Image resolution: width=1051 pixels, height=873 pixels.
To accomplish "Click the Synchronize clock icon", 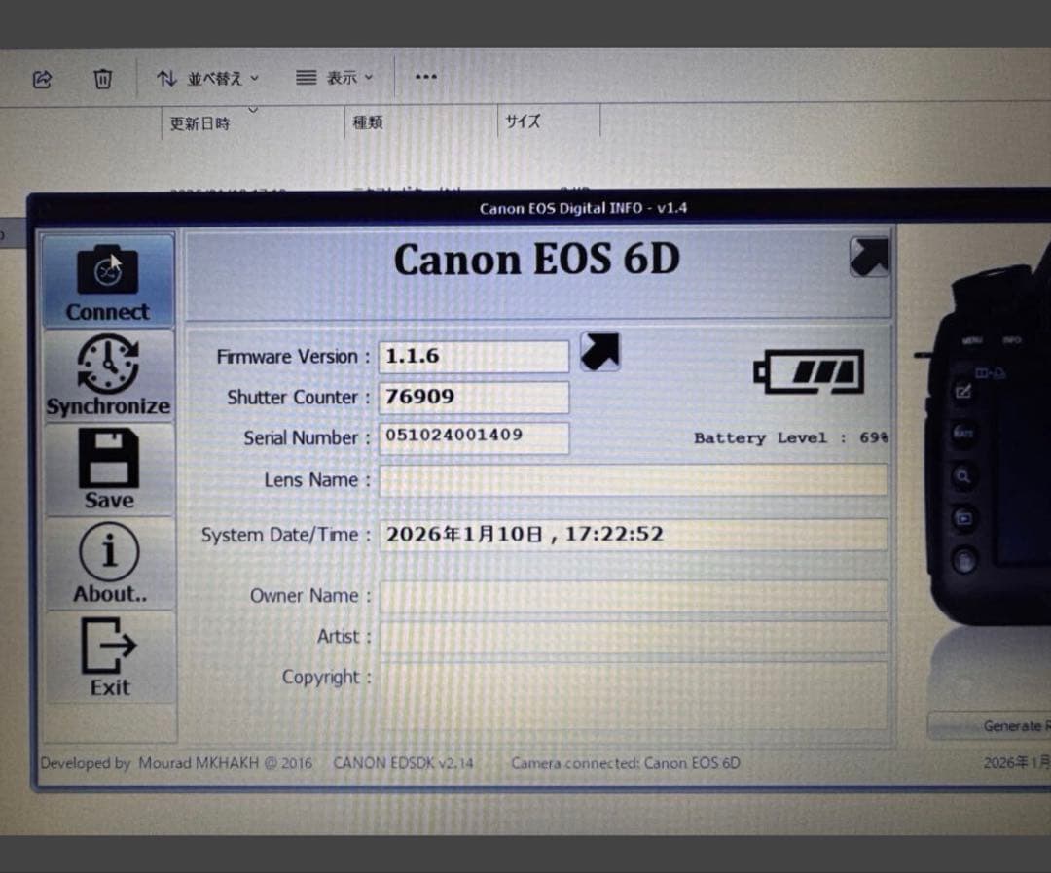I will pos(108,364).
